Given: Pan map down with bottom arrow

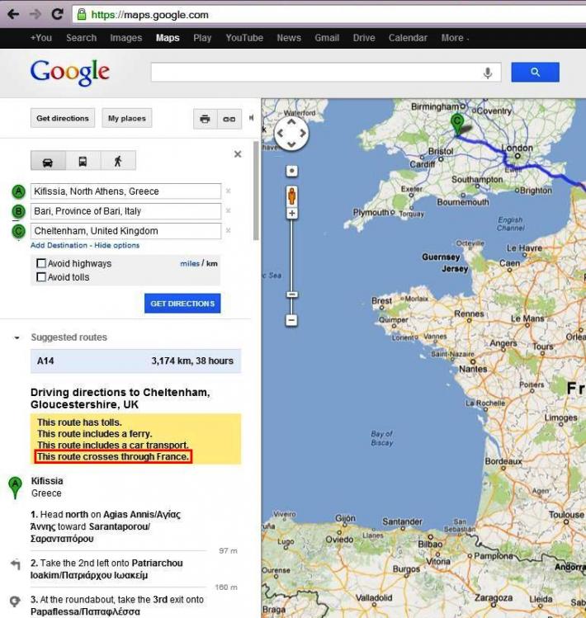Looking at the screenshot, I should [x=291, y=144].
